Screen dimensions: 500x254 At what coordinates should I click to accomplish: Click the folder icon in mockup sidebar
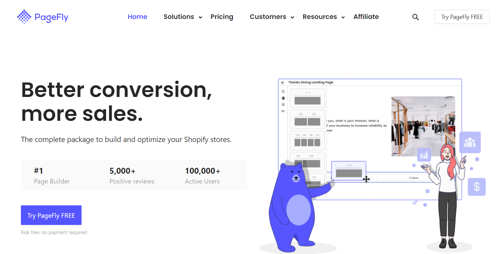283,111
